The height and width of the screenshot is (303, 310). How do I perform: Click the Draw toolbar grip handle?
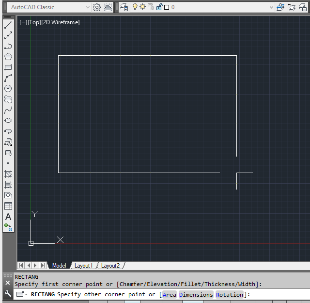click(x=8, y=17)
